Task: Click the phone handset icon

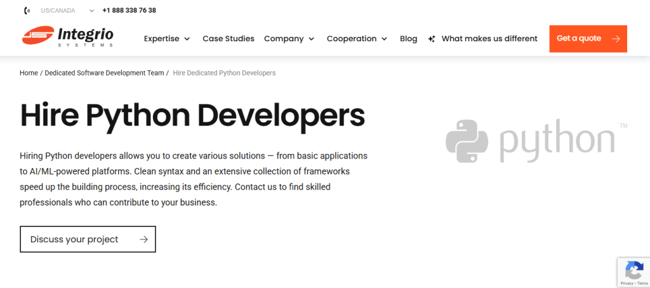Action: (x=26, y=11)
